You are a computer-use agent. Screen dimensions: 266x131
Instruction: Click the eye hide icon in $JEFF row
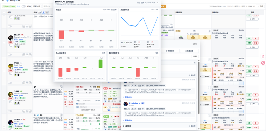coord(30,111)
